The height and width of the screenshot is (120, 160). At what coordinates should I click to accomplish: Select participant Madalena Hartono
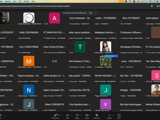106,33
